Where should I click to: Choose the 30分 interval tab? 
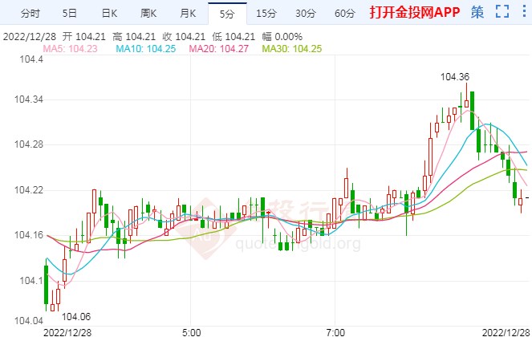[306, 13]
